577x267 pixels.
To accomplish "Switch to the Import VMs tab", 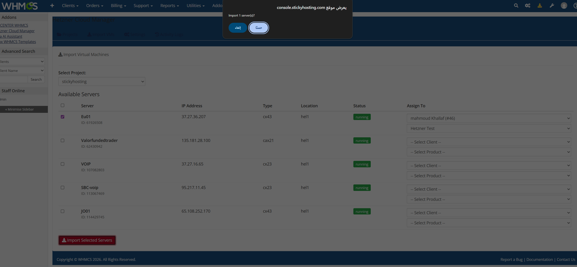I will [101, 34].
